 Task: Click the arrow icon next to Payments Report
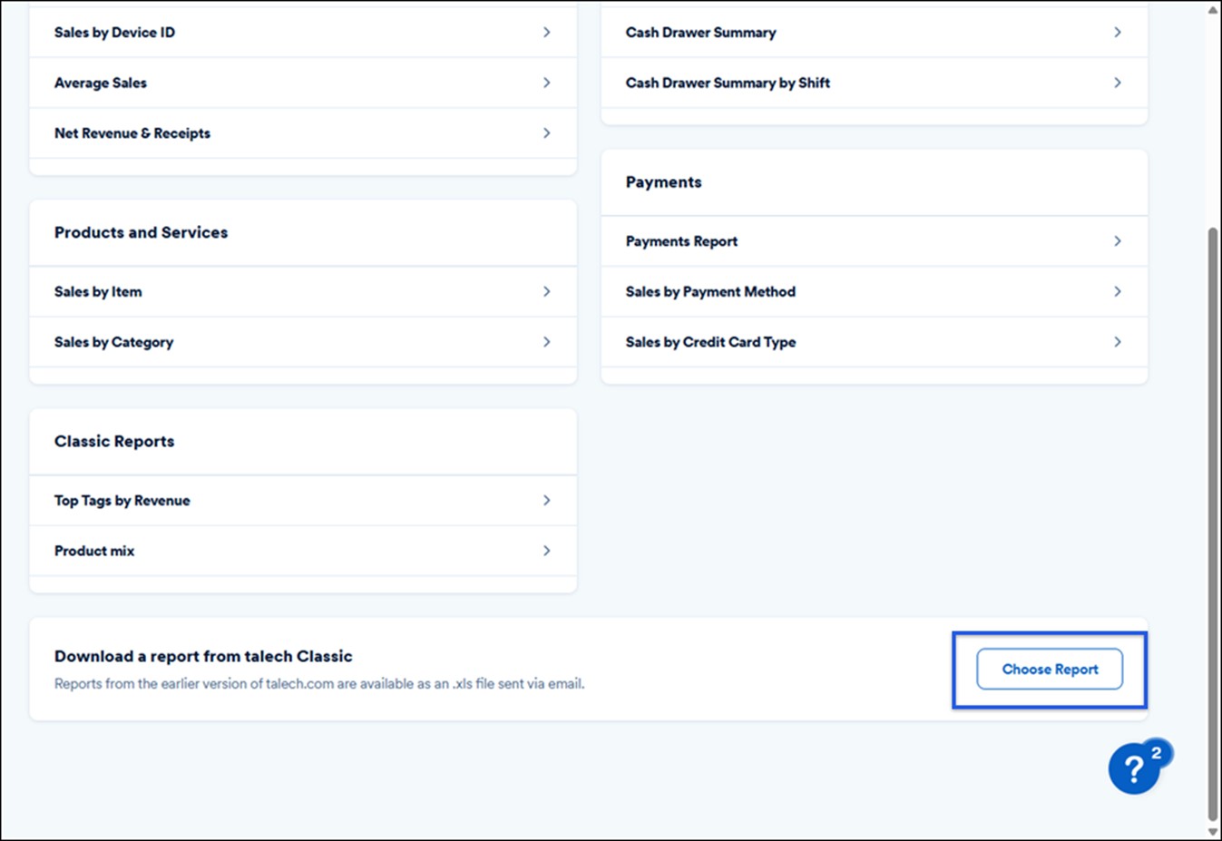point(1117,241)
